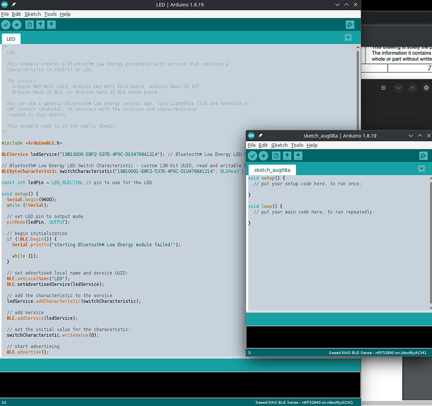
Task: Expand tab dropdown arrow in sketch_aug08a window
Action: coord(422,169)
